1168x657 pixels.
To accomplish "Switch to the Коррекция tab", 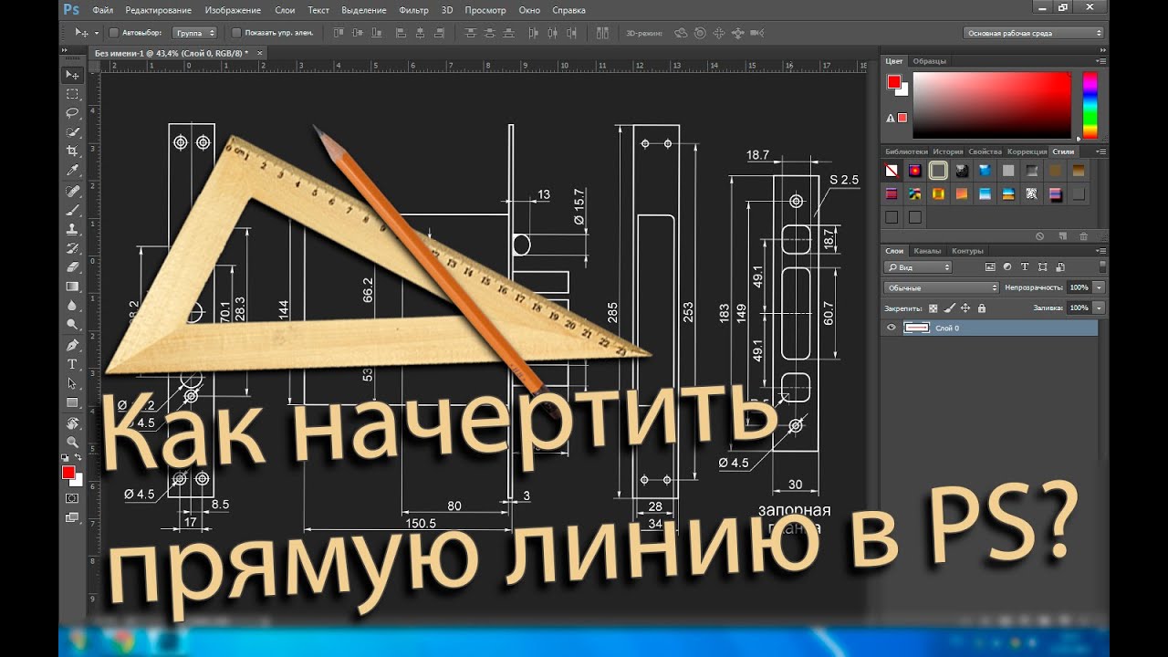I will tap(1027, 151).
